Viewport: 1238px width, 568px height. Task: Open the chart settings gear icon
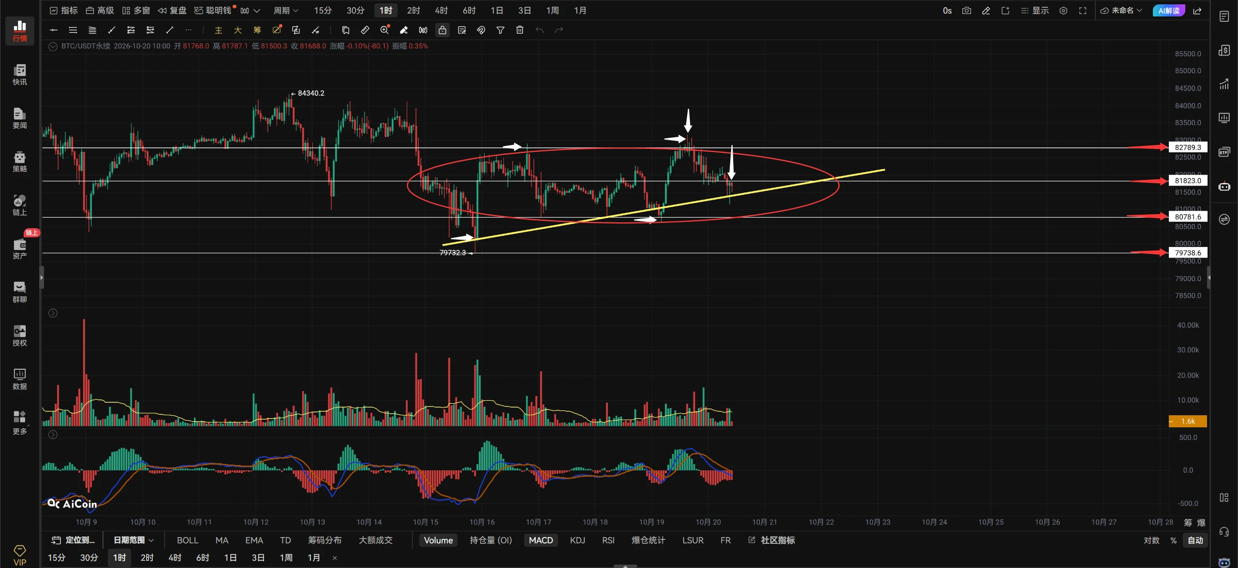coord(1063,11)
